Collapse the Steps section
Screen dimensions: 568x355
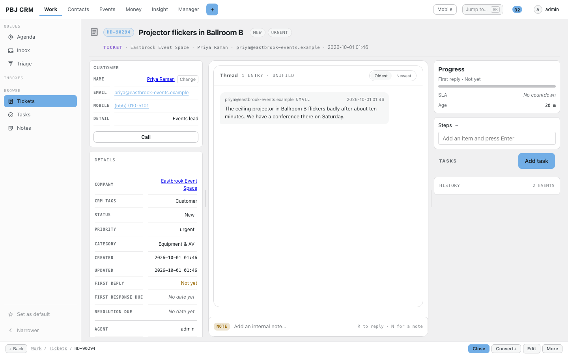pyautogui.click(x=457, y=125)
